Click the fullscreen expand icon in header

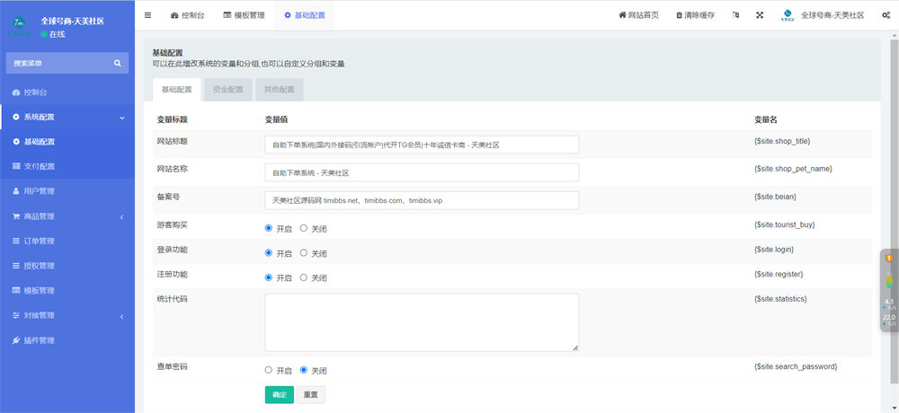pyautogui.click(x=760, y=15)
